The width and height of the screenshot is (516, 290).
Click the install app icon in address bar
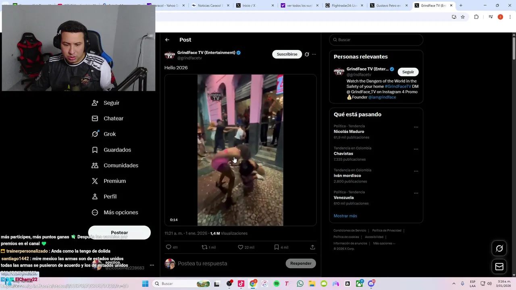click(x=454, y=17)
